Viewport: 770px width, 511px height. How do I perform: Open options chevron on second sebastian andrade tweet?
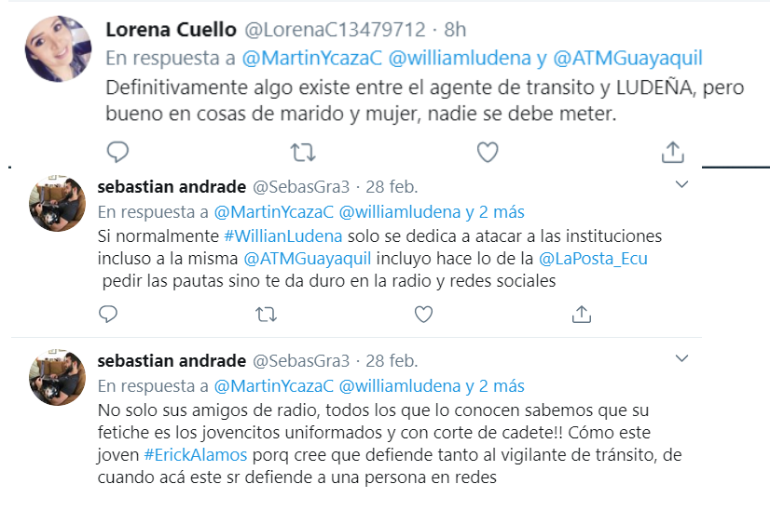tap(681, 358)
